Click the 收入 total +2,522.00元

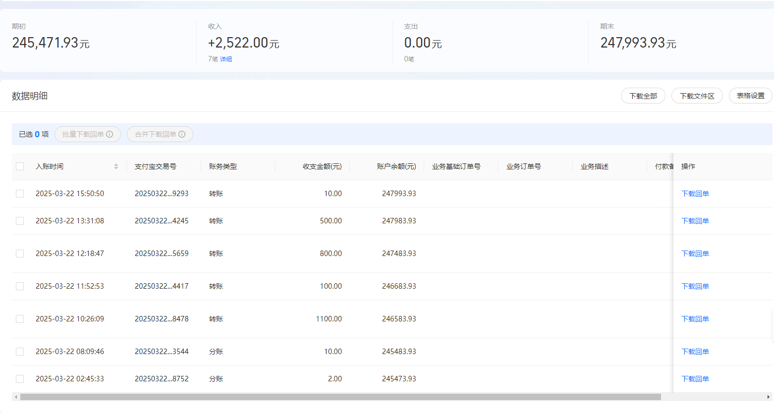[x=244, y=43]
